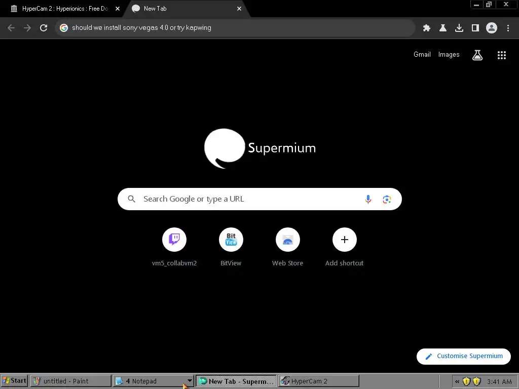519x389 pixels.
Task: Click the Supermium logo
Action: coord(260,148)
